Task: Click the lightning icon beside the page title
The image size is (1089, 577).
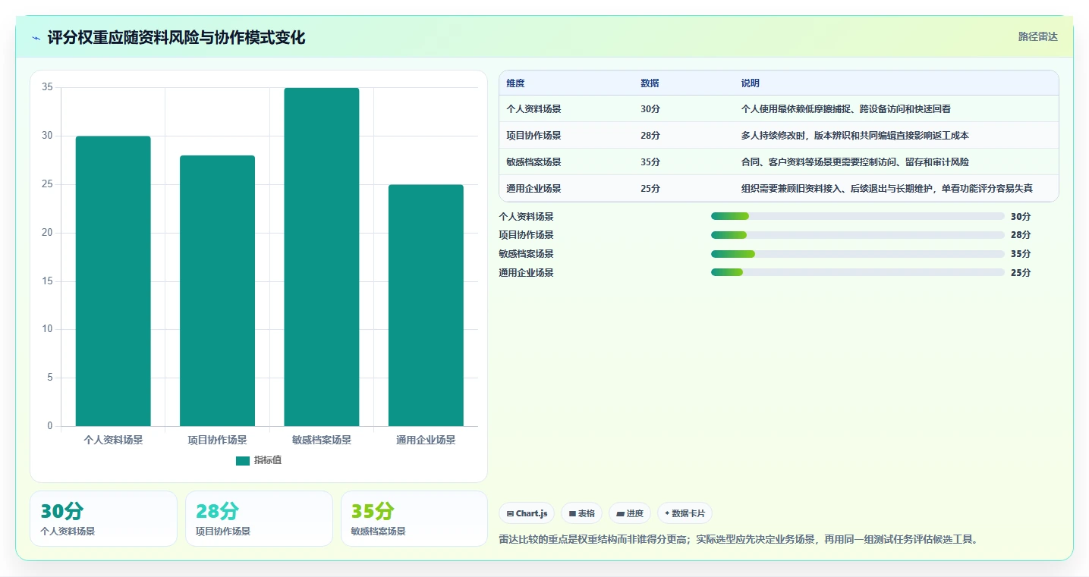Action: click(x=36, y=38)
